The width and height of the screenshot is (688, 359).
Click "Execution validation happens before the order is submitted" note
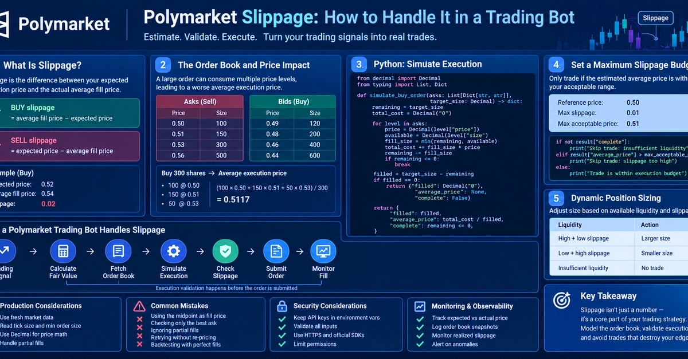tap(226, 288)
